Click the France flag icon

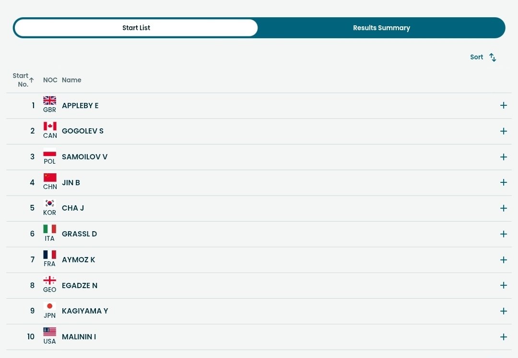[x=49, y=255]
